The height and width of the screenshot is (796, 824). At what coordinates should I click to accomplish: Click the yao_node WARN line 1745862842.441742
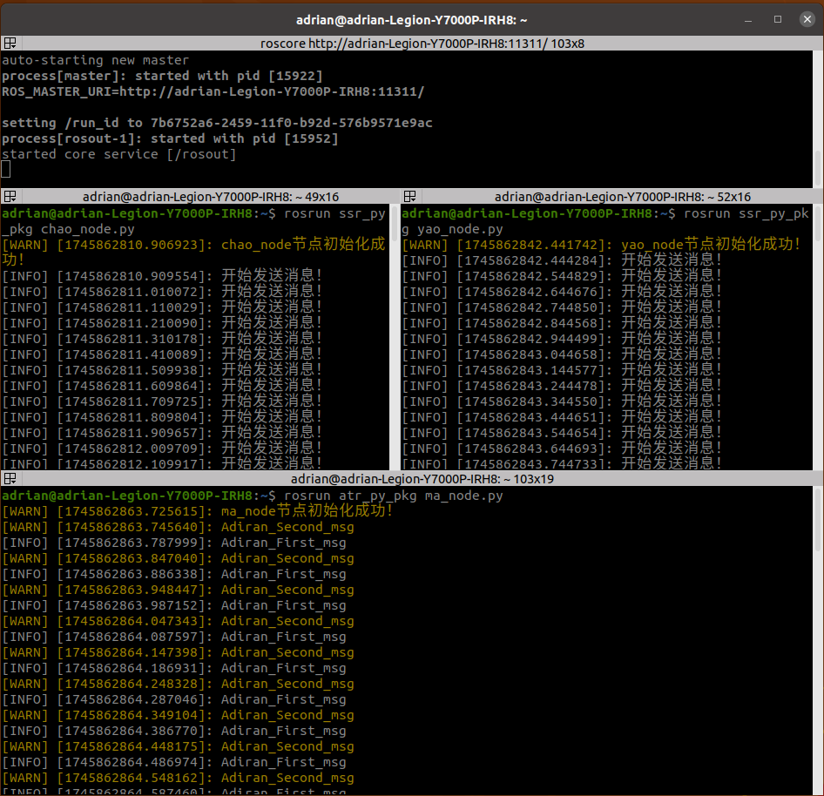[x=601, y=245]
